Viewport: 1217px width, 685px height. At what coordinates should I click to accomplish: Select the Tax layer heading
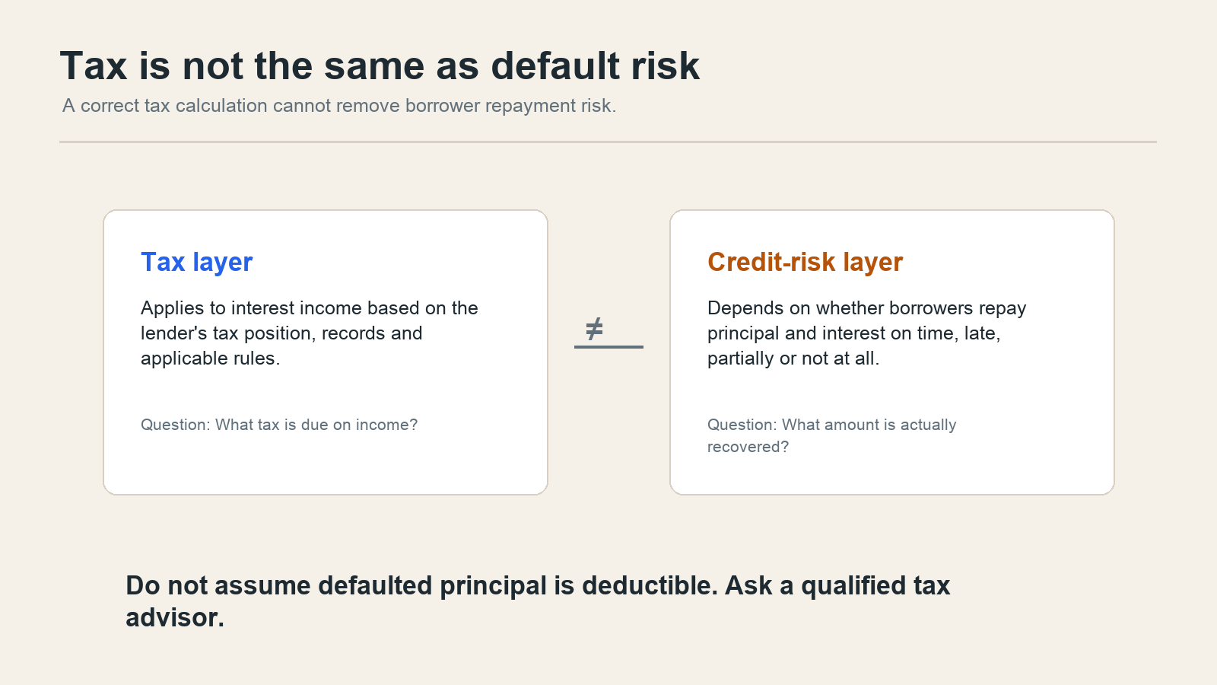click(196, 262)
